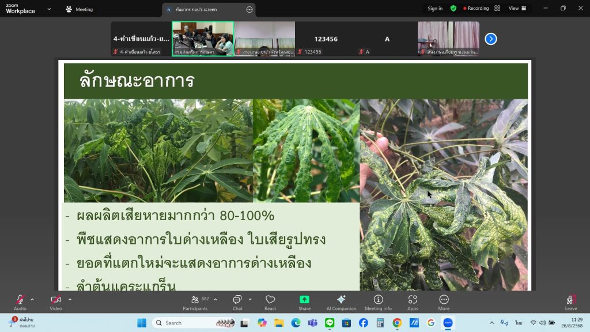Start camera with Video button
Viewport: 590px width, 332px height.
tap(56, 302)
